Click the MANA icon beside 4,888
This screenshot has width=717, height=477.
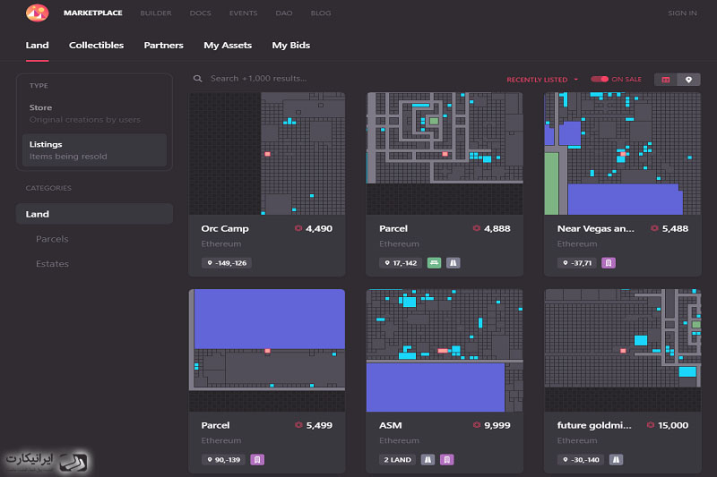pos(477,228)
